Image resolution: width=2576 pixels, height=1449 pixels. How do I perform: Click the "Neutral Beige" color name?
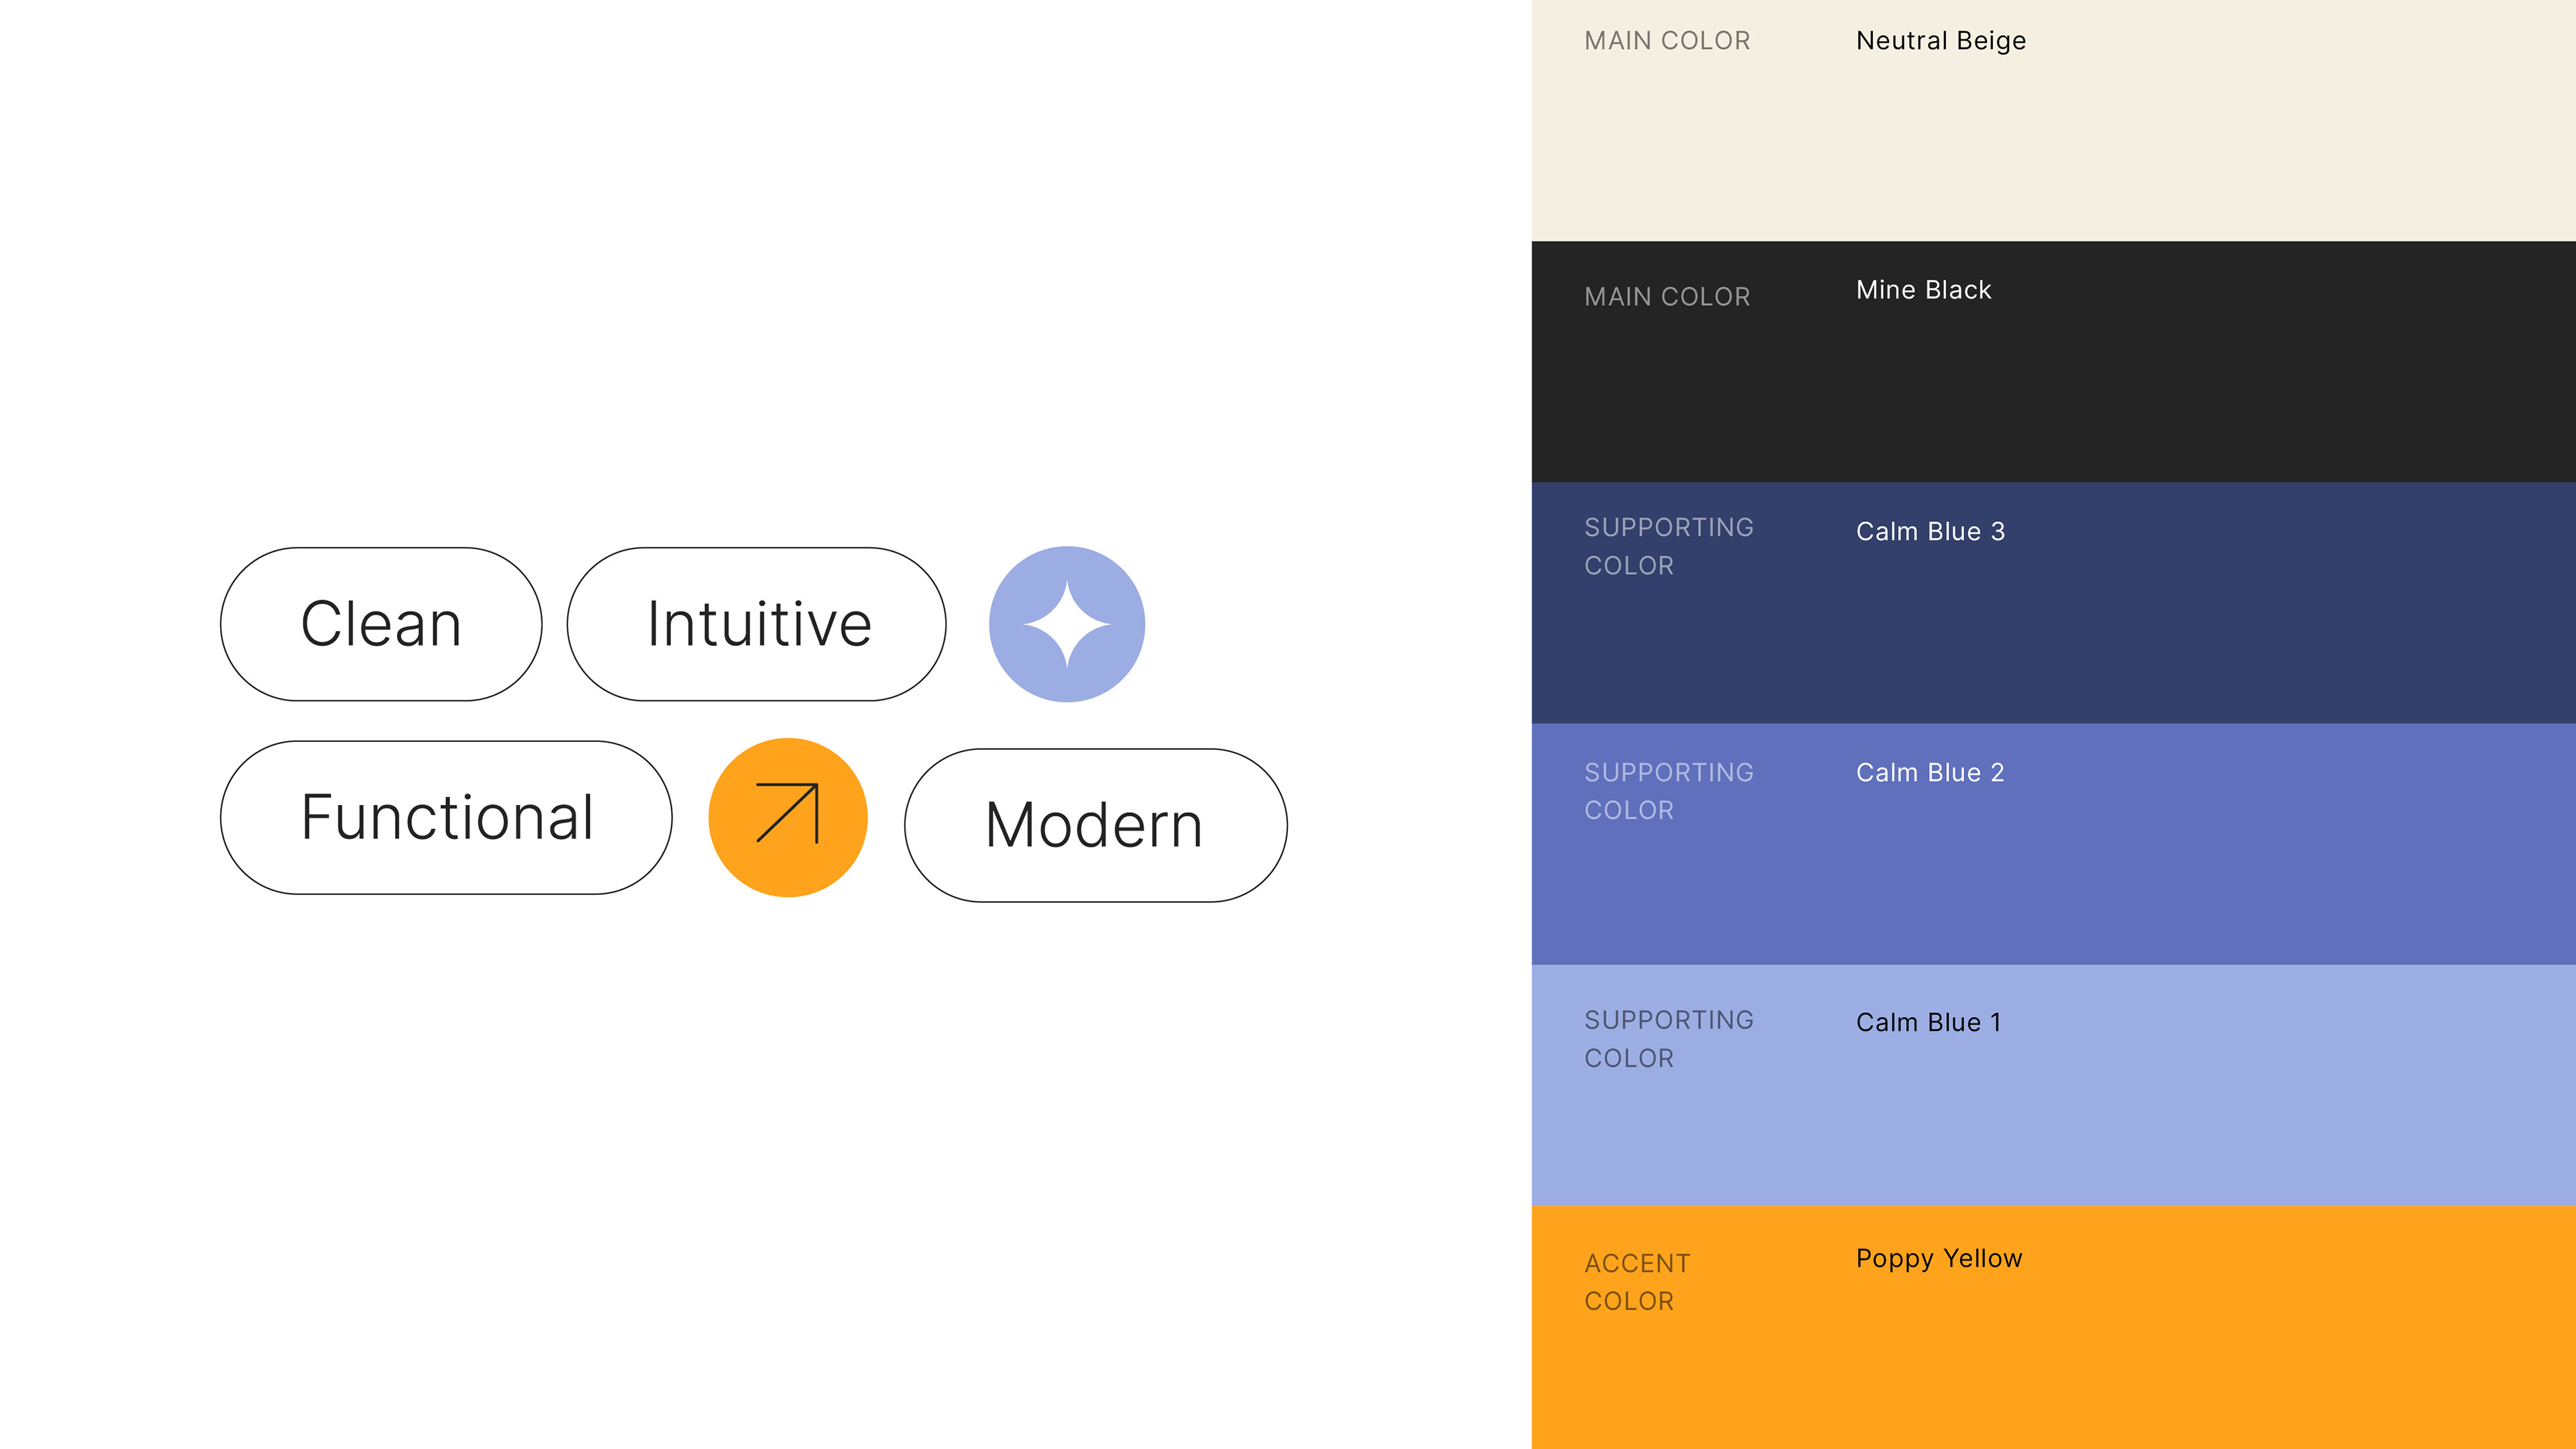(1940, 41)
